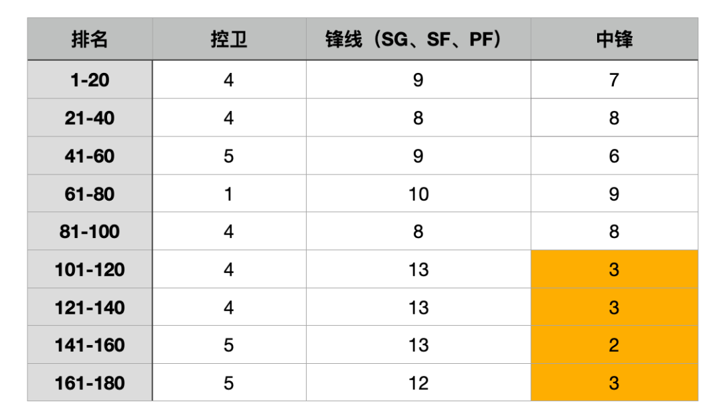Select the 中锋 value 7 in row 1-20

point(614,80)
